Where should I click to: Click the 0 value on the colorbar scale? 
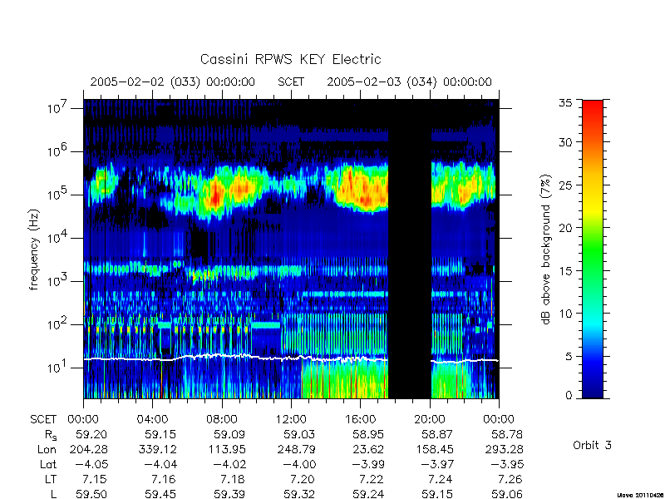tap(569, 395)
